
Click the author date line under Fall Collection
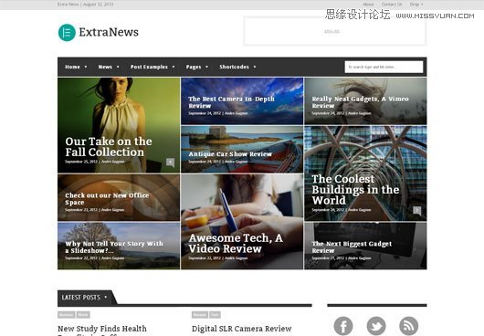(94, 162)
